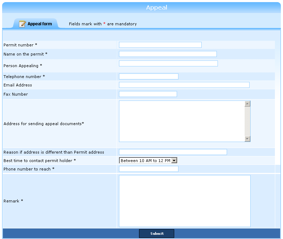This screenshot has width=283, height=239.
Task: Focus the Email Address input
Action: coord(184,85)
